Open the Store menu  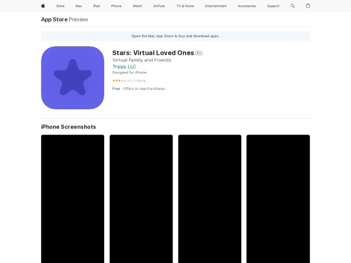pos(60,6)
